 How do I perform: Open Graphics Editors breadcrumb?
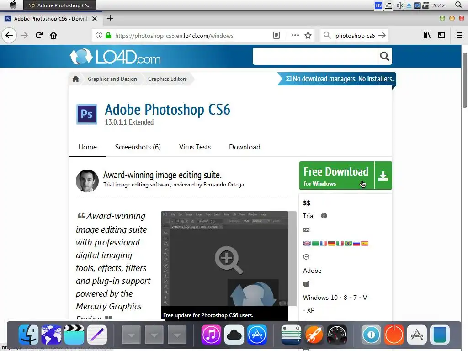point(167,79)
